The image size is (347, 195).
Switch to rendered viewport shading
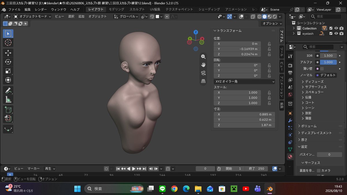[x=275, y=17]
